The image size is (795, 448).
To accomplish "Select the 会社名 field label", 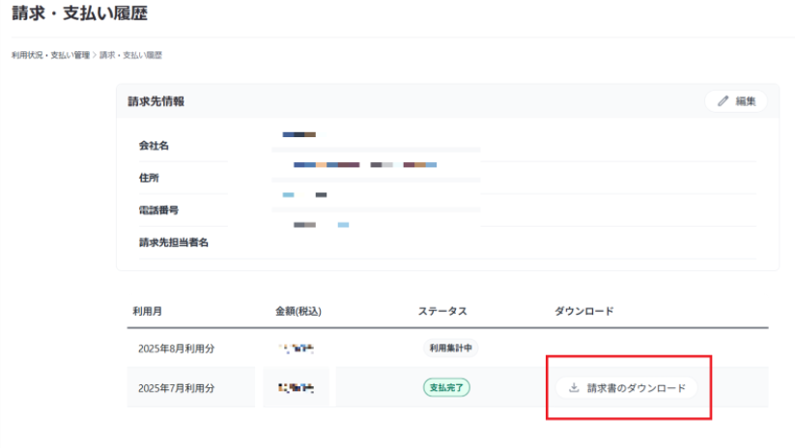I will (x=154, y=146).
